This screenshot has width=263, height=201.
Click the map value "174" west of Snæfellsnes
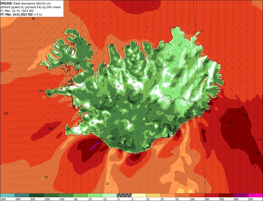coord(41,91)
